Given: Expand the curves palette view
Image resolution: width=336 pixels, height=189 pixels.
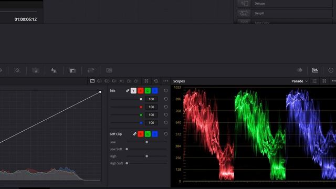Looking at the screenshot, I should coord(146,81).
